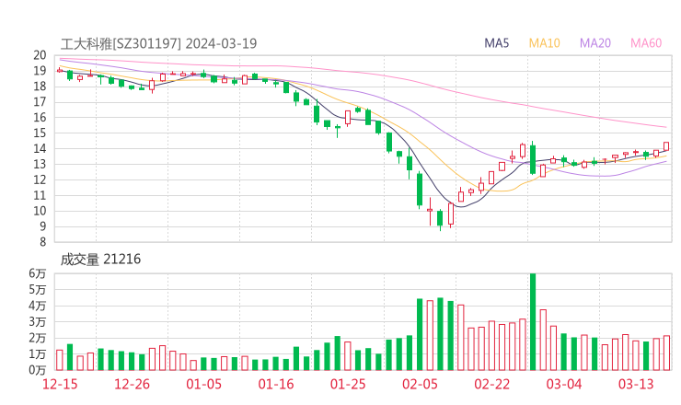Image resolution: width=681 pixels, height=405 pixels.
Task: Click the MA20 legend label
Action: coord(595,43)
